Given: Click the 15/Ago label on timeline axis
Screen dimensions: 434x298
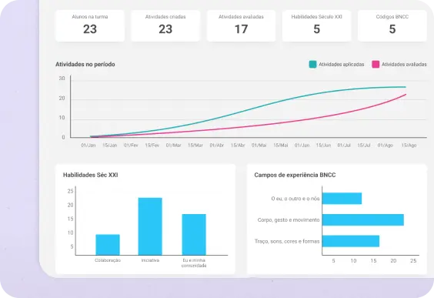Looking at the screenshot, I should point(409,145).
